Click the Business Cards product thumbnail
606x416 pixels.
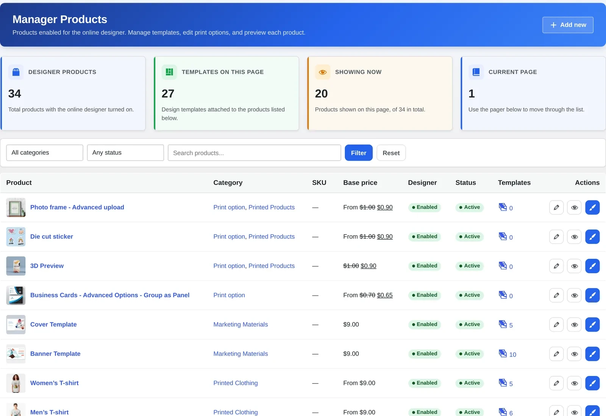16,295
